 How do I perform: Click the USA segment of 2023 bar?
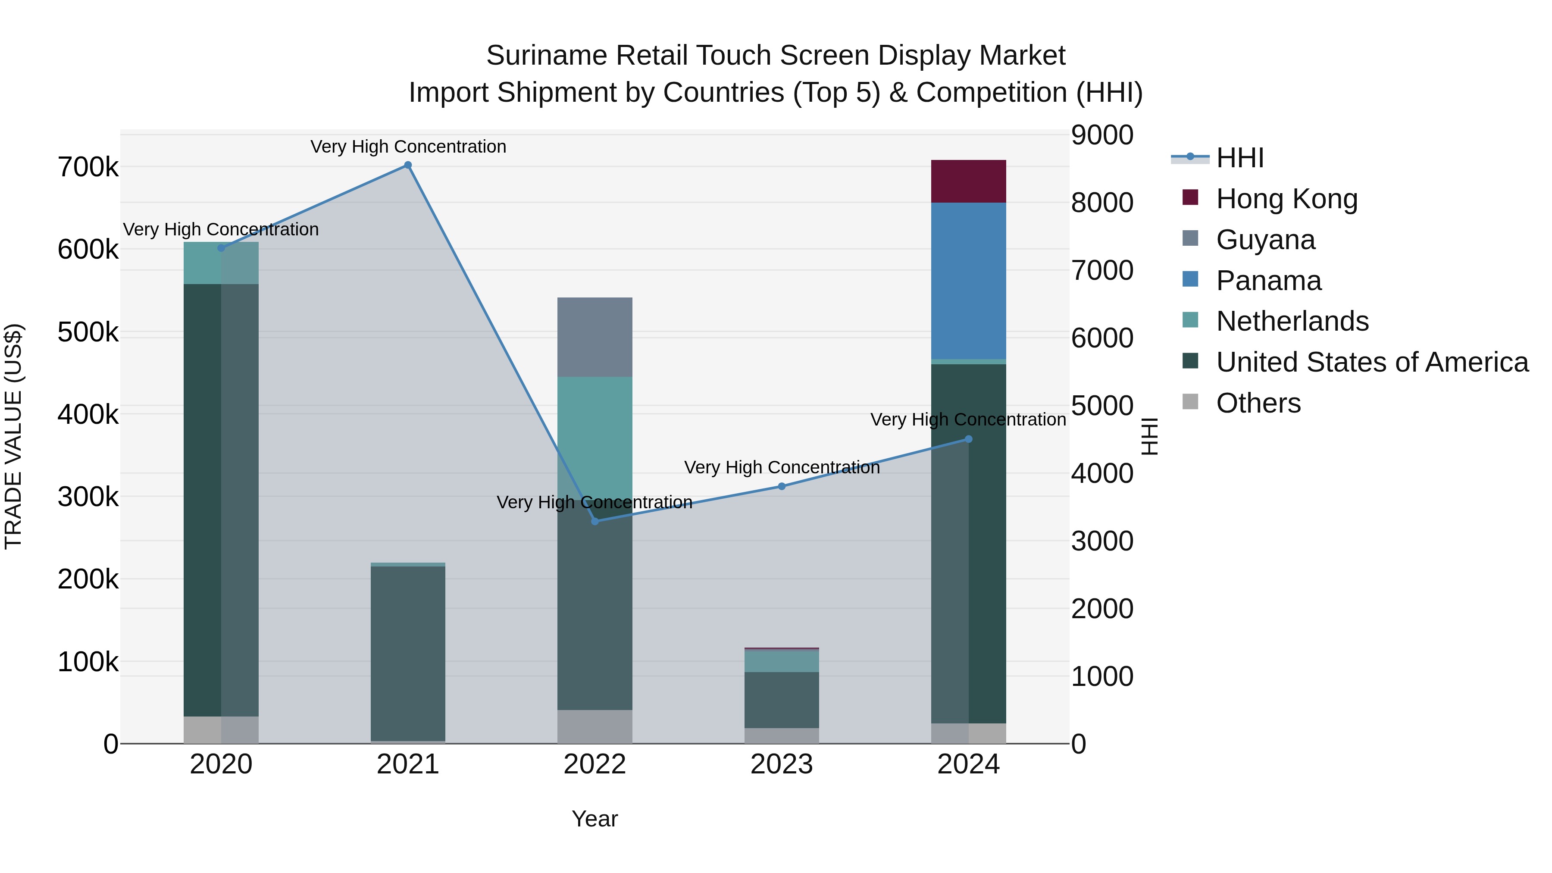pos(782,700)
